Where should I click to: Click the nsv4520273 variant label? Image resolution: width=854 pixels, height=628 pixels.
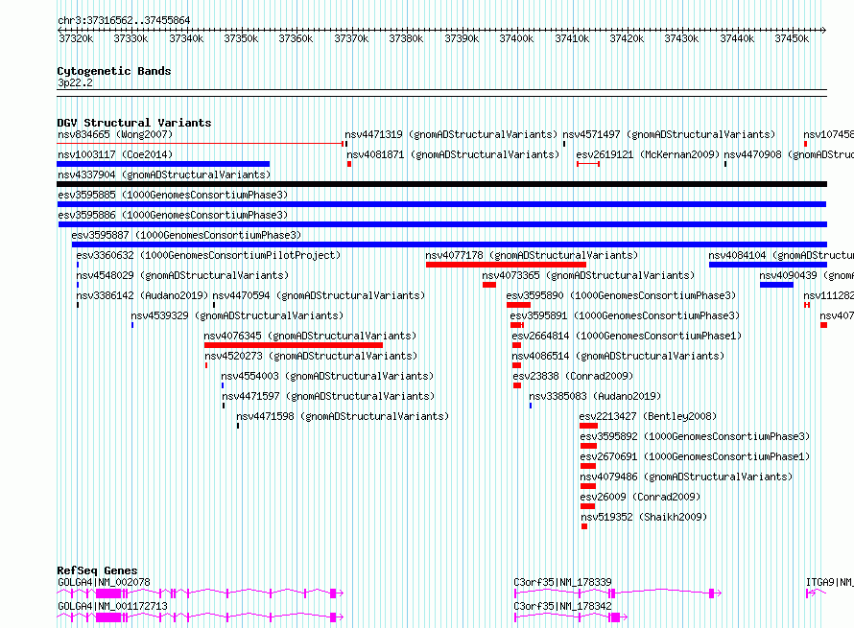[311, 356]
